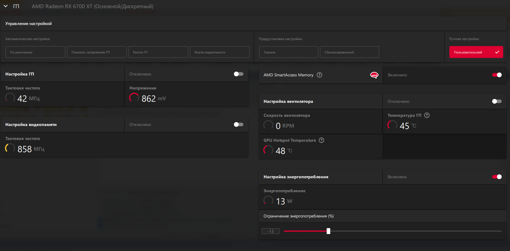
Task: Click the Настройка ГП heading
Action: click(x=20, y=74)
